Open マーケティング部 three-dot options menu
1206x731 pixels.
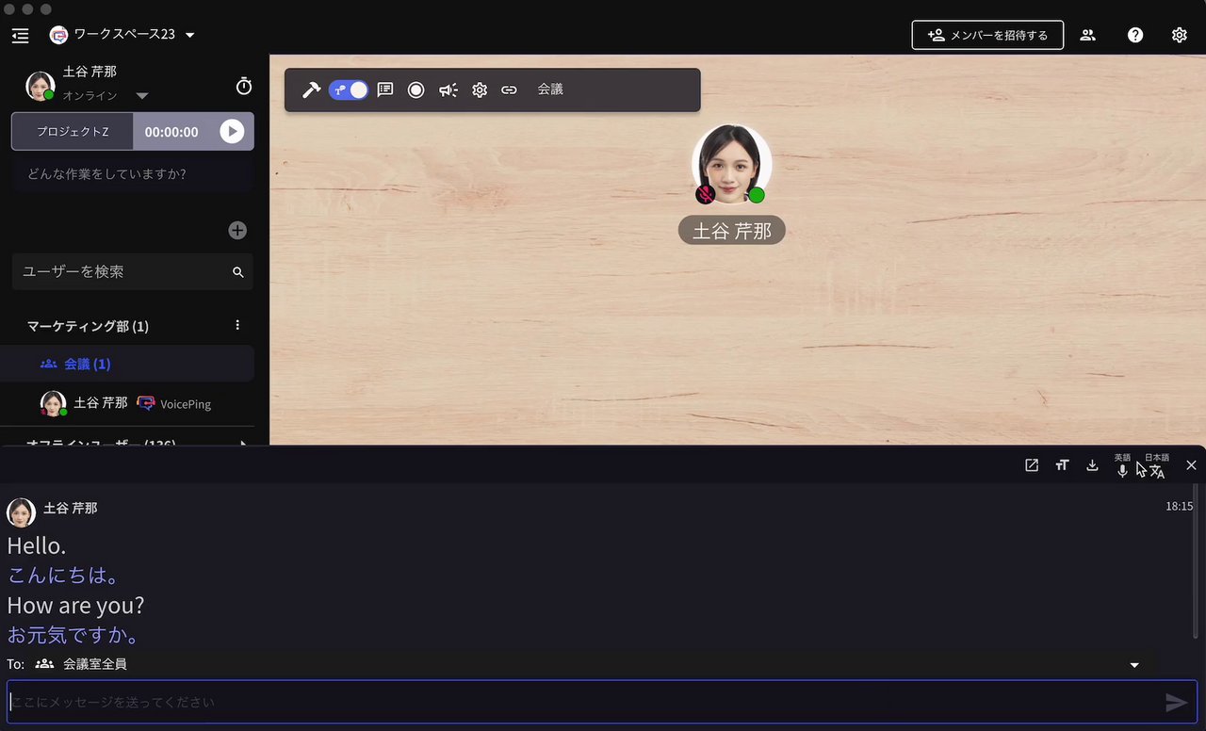[237, 325]
